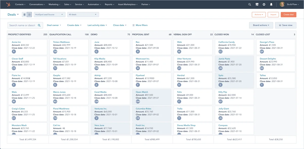Click owner avatar JM on Jamie Pasta card
This screenshot has width=304, height=149.
[x=221, y=68]
